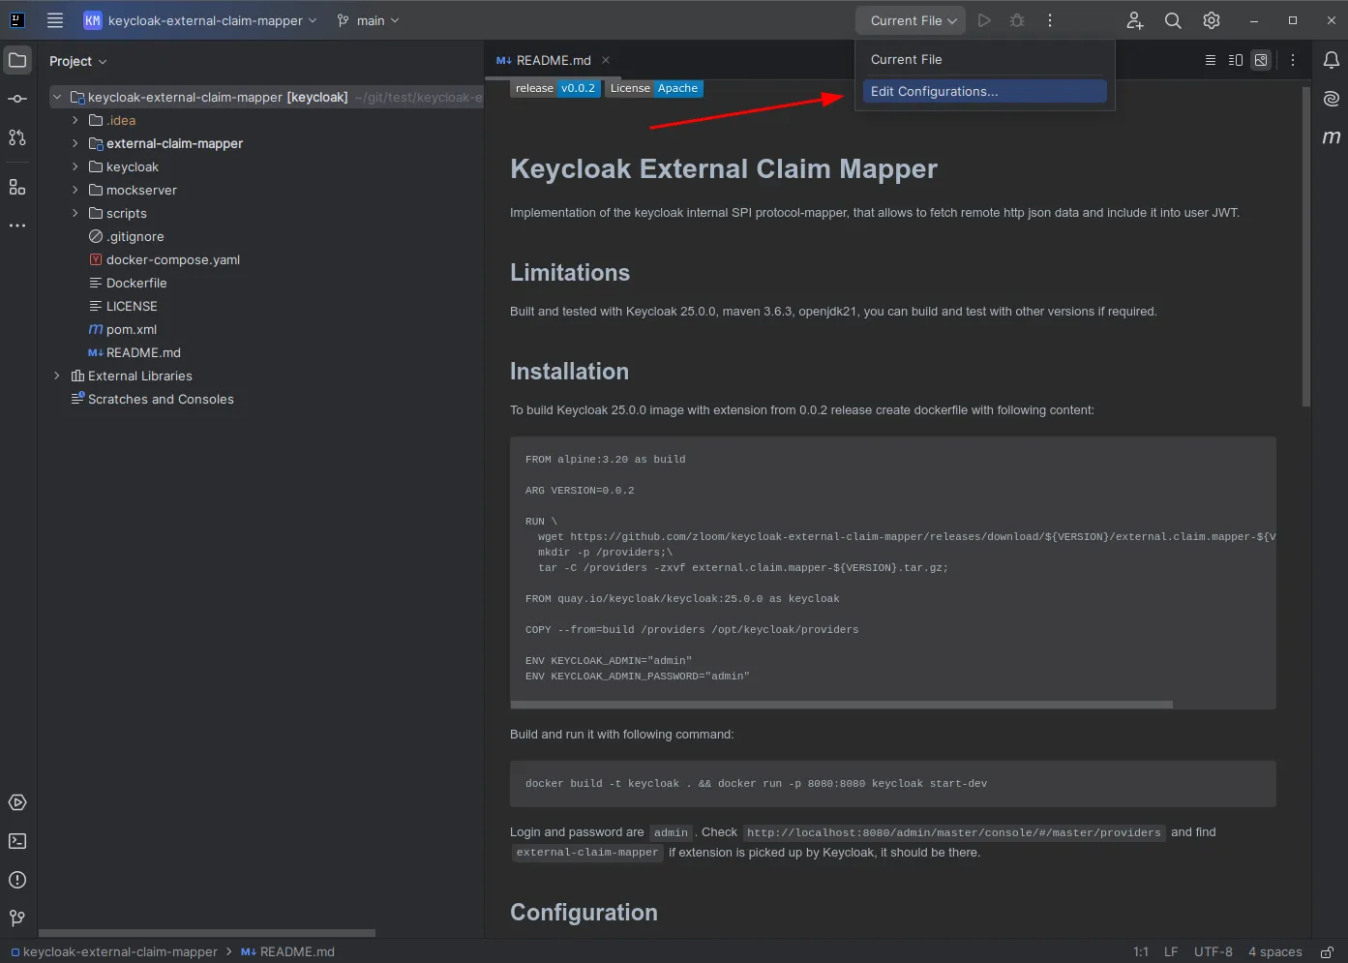Open the main branch dropdown
Viewport: 1348px width, 963px height.
(368, 19)
